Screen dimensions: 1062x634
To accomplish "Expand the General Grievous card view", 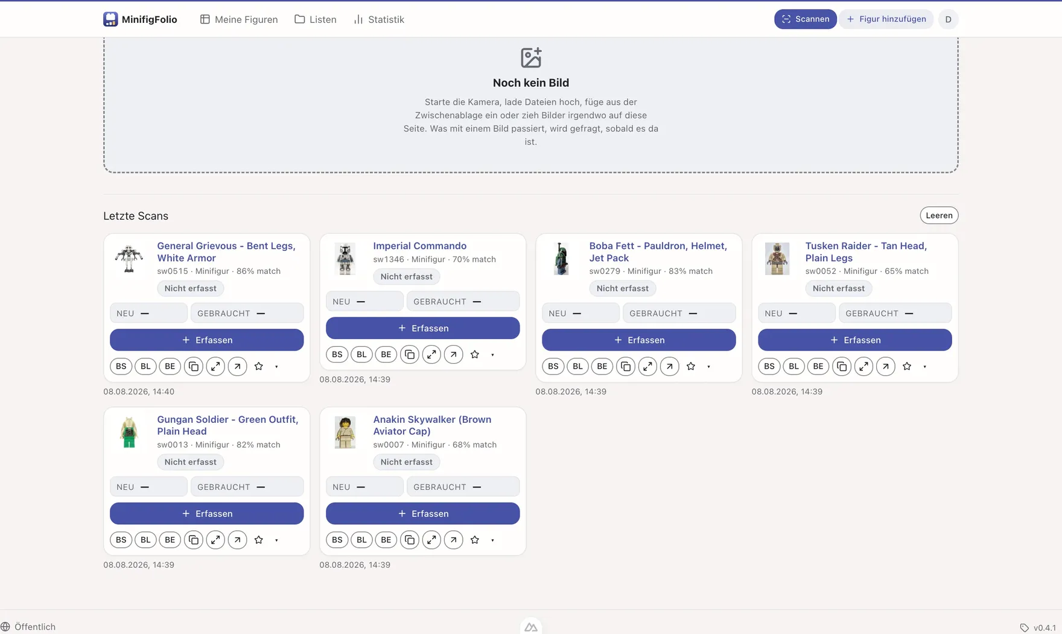I will pos(215,366).
